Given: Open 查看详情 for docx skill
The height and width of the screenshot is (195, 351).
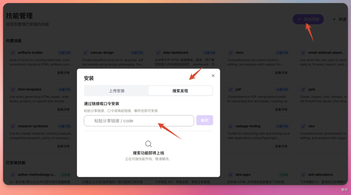Looking at the screenshot, I should click(281, 73).
